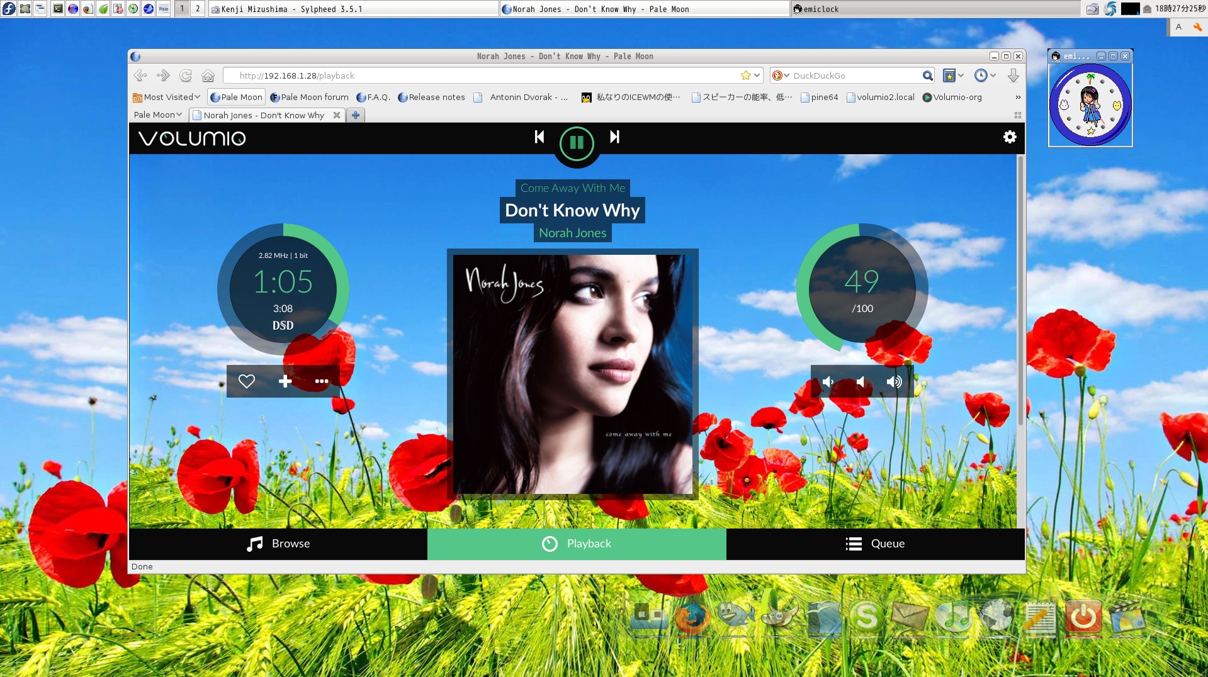Open the Queue tab
Viewport: 1208px width, 677px height.
click(875, 544)
